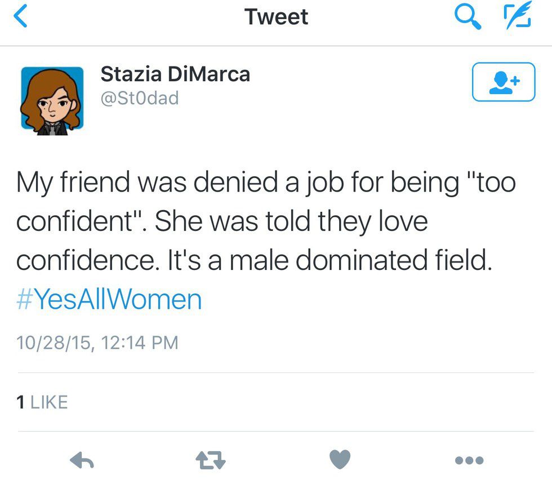This screenshot has height=480, width=552.
Task: Compose a new tweet with the quill icon
Action: point(517,15)
